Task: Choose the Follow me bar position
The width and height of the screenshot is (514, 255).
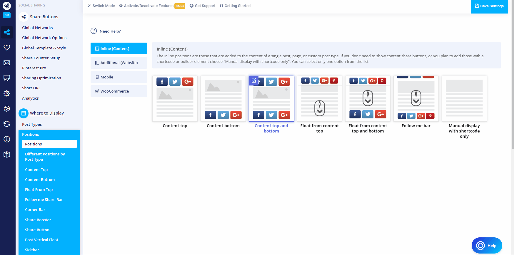Action: (416, 99)
